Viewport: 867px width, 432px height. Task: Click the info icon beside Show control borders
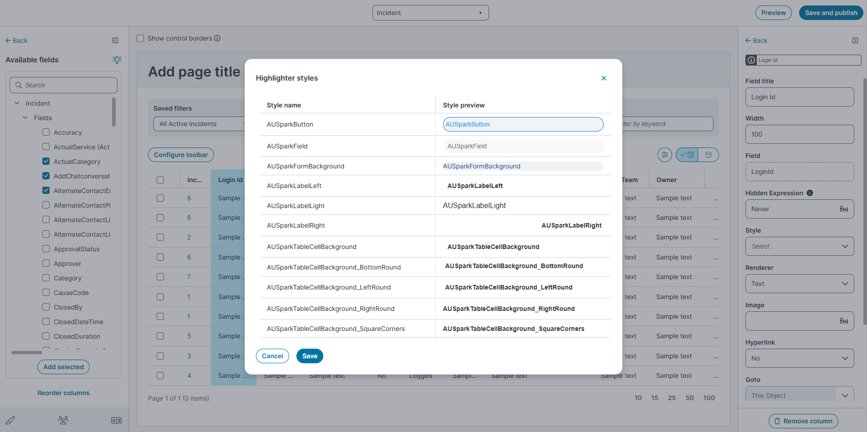point(217,38)
